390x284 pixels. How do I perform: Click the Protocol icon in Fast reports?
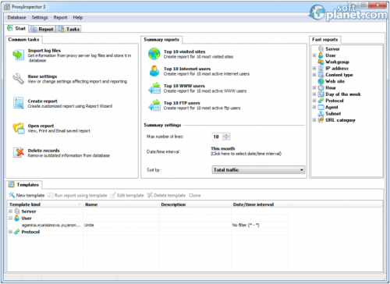point(321,101)
